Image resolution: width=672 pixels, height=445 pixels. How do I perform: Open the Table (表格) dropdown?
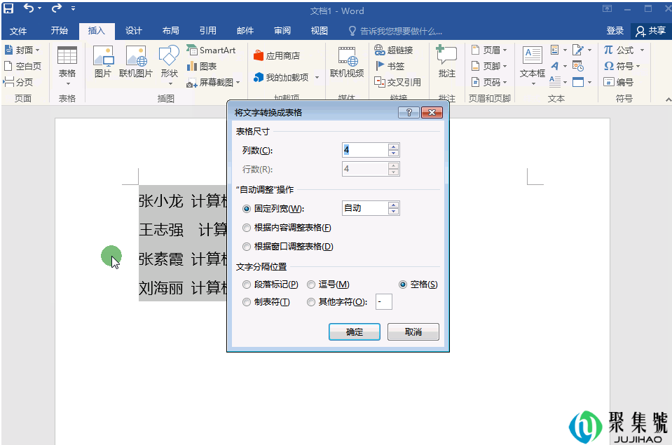(67, 66)
